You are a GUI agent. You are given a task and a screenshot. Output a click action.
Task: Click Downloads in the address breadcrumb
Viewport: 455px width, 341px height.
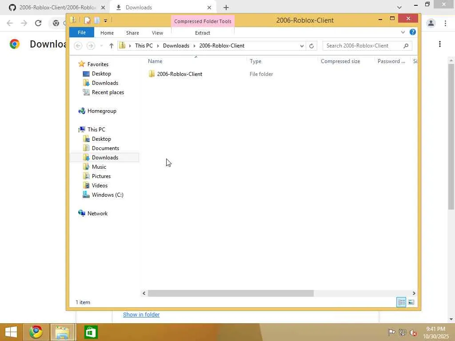coord(176,46)
